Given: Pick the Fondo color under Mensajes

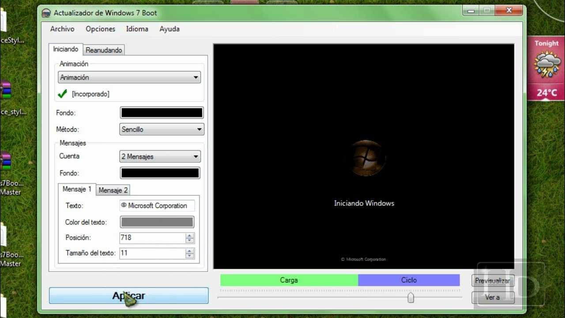Looking at the screenshot, I should (160, 173).
